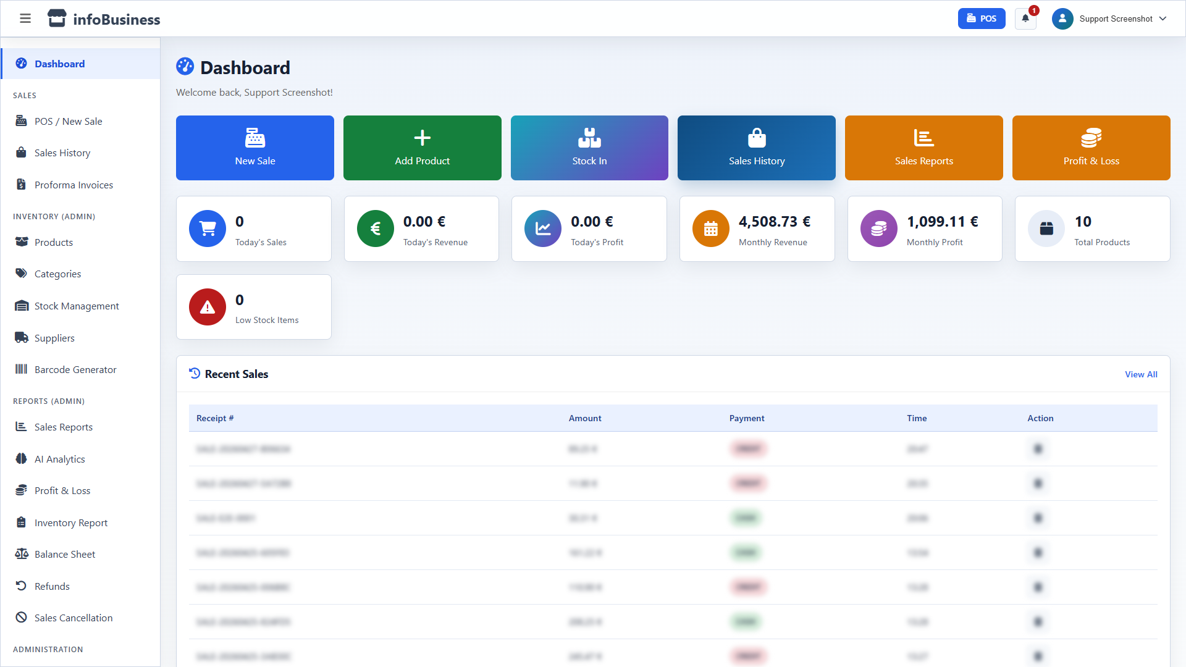Click the Add Product green tile

click(423, 148)
